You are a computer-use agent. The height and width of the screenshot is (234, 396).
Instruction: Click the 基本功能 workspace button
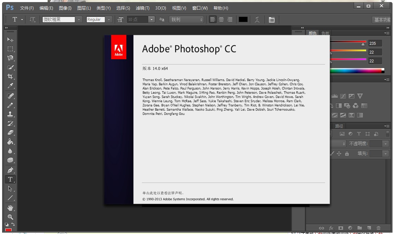(382, 20)
